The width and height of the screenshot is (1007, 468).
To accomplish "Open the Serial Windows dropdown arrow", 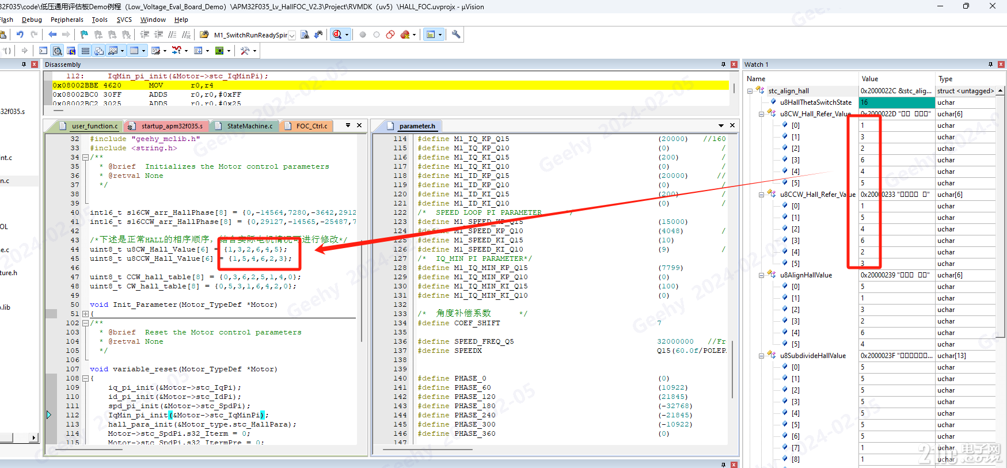I will pos(165,51).
